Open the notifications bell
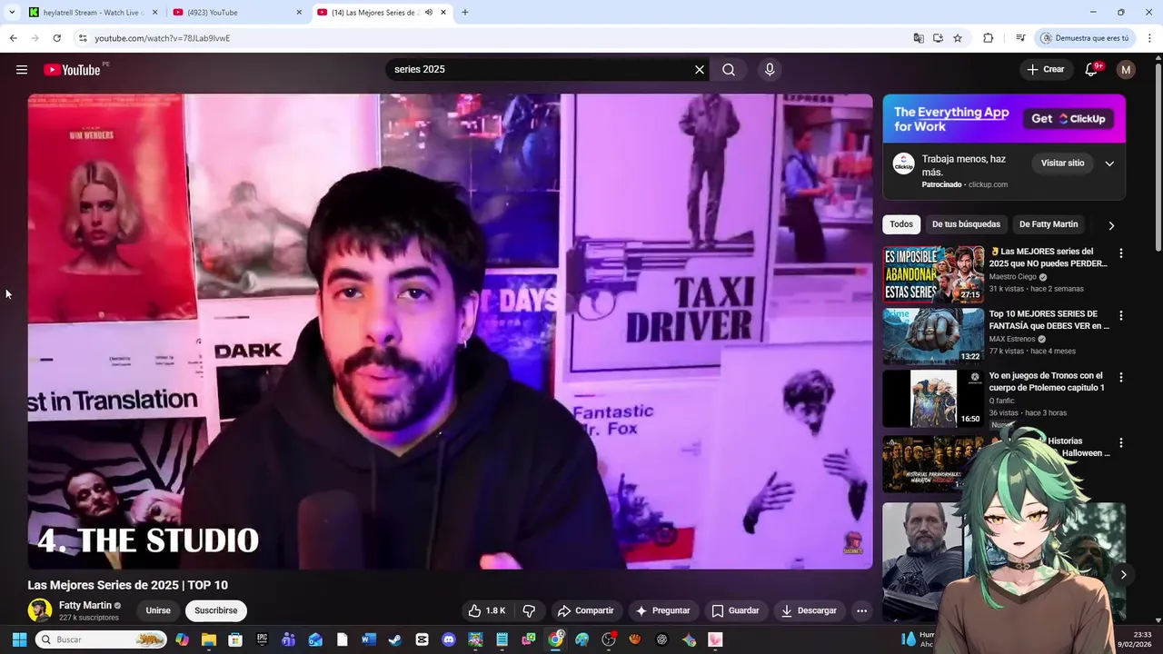This screenshot has width=1163, height=654. [1091, 70]
